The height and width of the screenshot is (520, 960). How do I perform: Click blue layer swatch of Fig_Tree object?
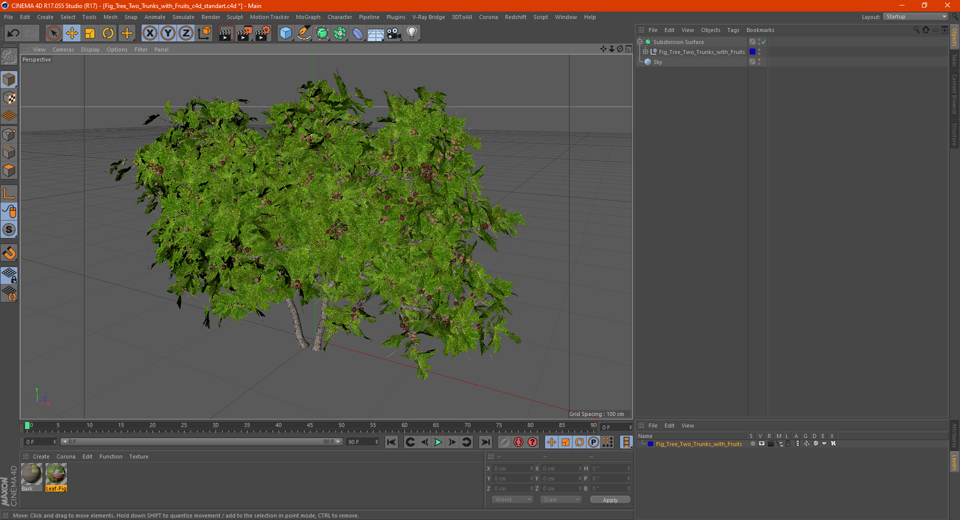752,51
